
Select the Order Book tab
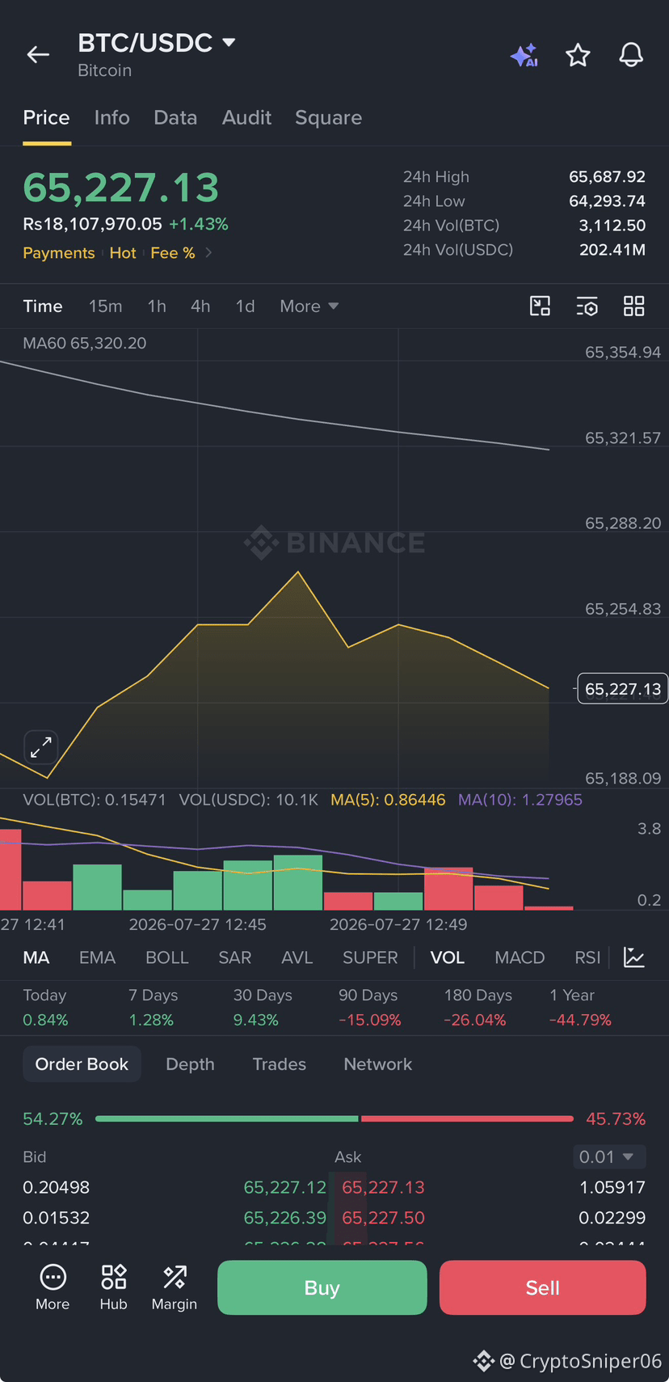pyautogui.click(x=82, y=1064)
